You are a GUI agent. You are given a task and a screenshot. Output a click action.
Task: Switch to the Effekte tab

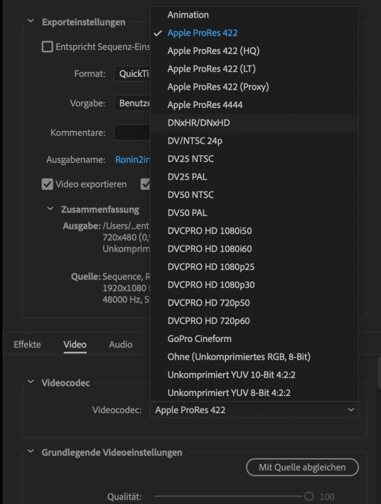click(27, 344)
